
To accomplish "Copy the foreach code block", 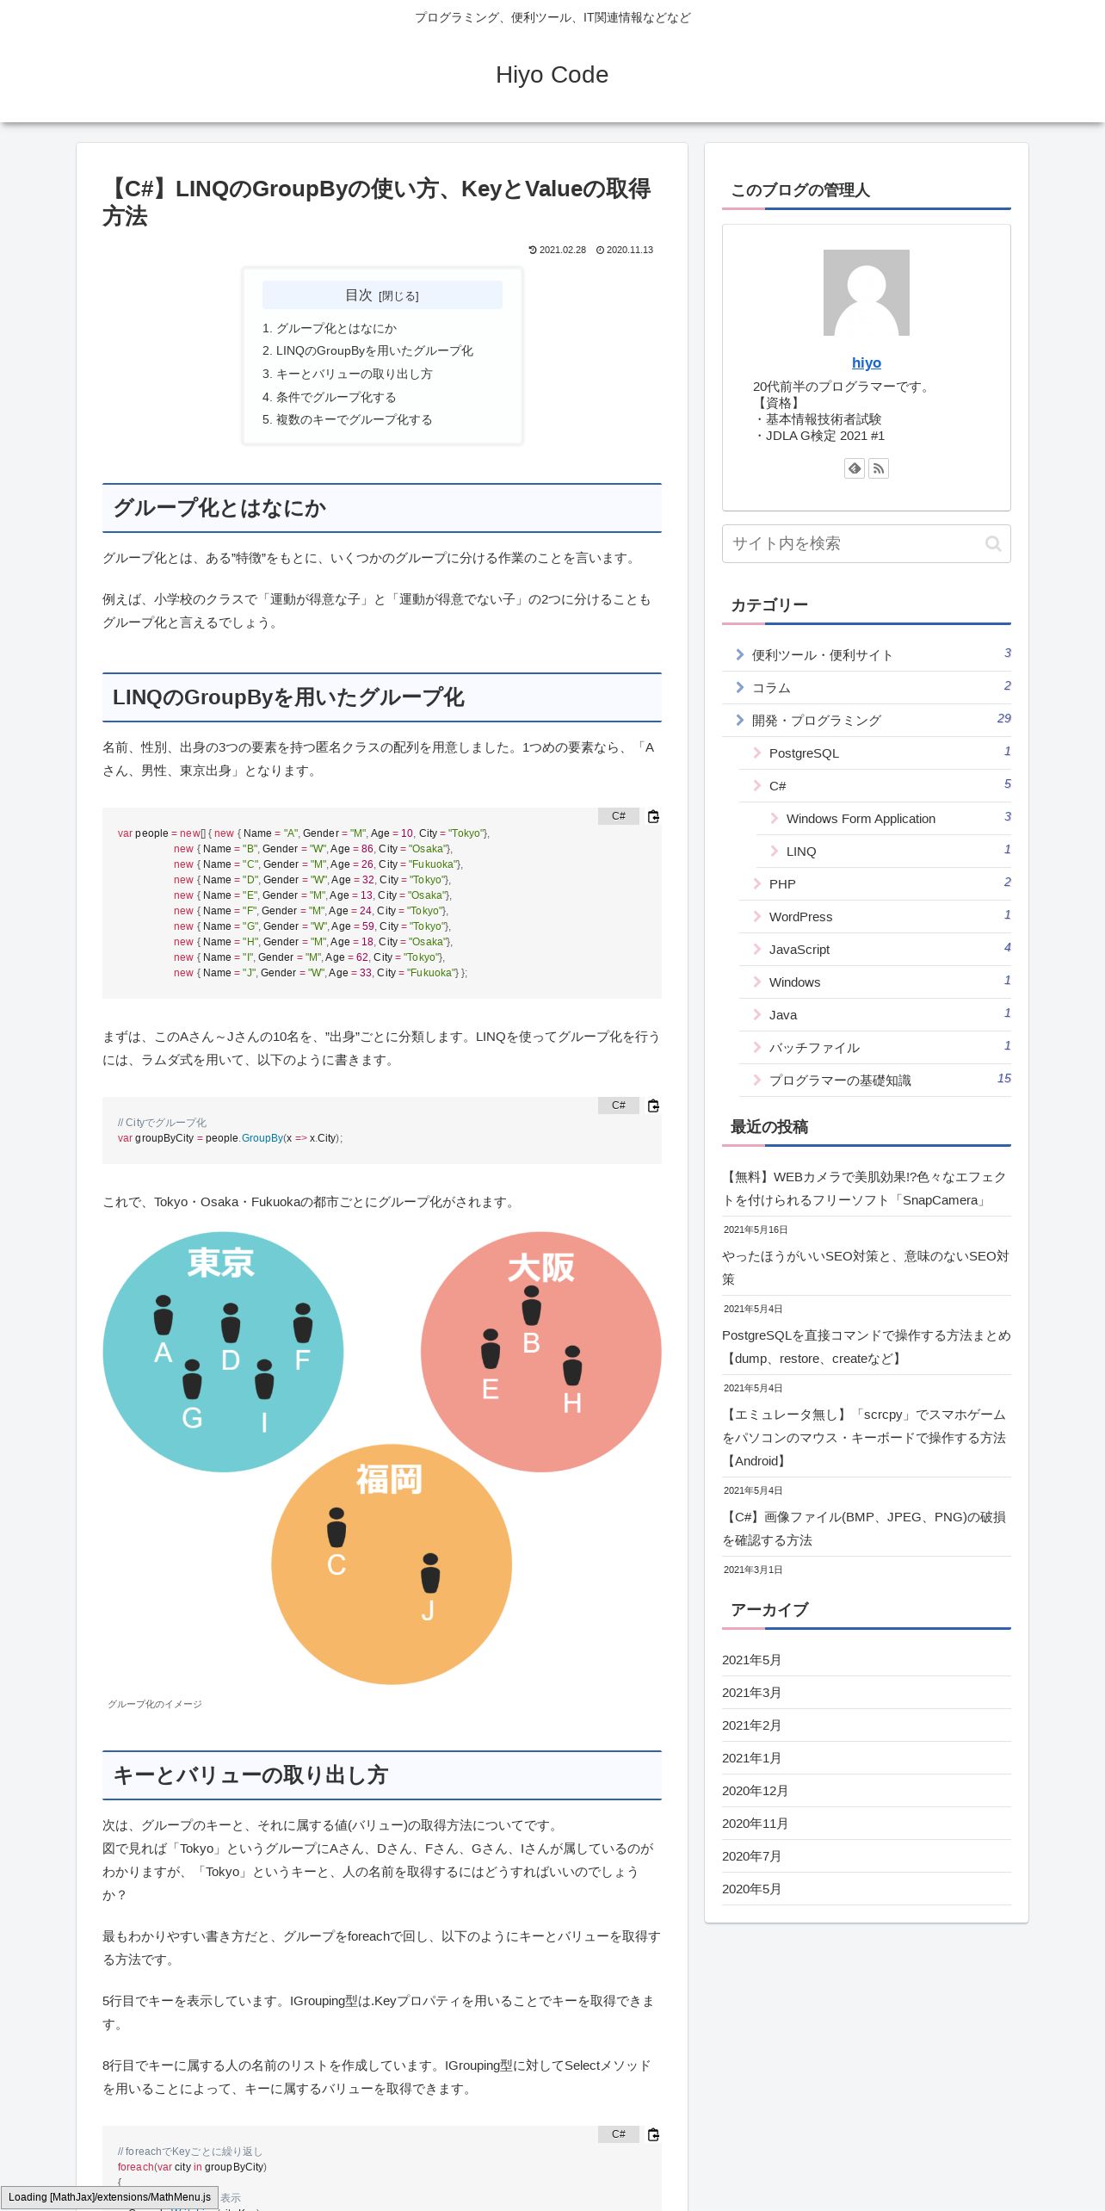I will 653,2134.
